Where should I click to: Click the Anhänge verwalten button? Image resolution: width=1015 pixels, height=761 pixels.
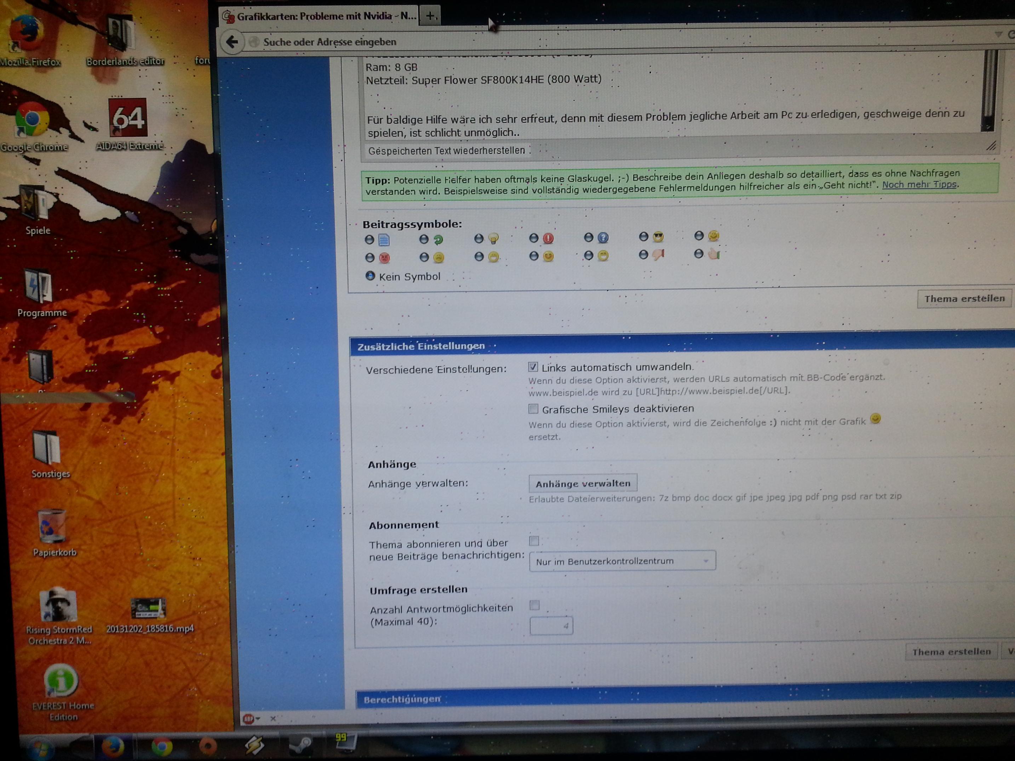pos(583,484)
